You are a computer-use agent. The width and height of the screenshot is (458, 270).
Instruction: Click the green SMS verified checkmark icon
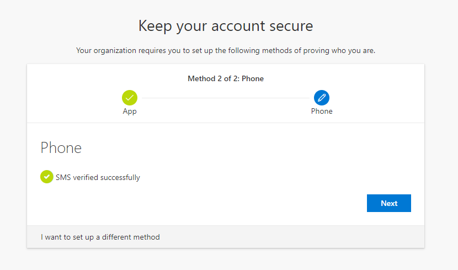pos(47,177)
